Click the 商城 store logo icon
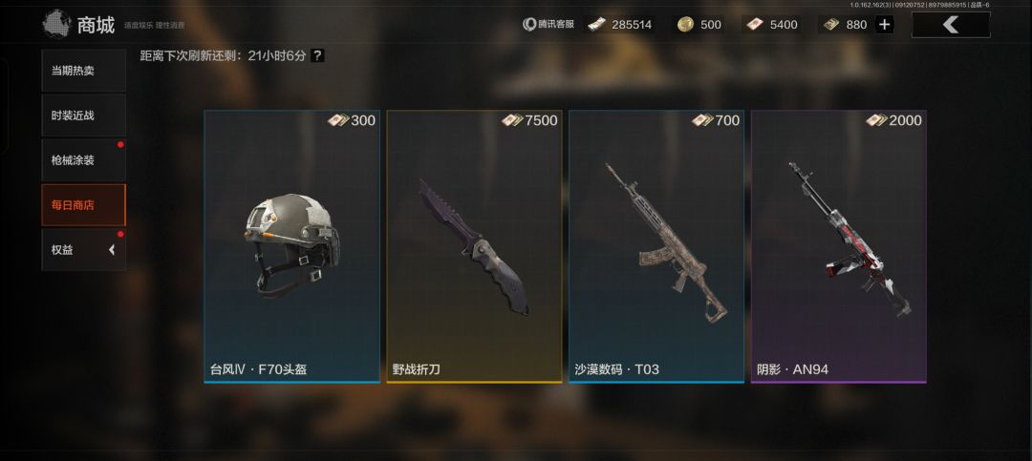This screenshot has width=1032, height=461. pyautogui.click(x=56, y=24)
